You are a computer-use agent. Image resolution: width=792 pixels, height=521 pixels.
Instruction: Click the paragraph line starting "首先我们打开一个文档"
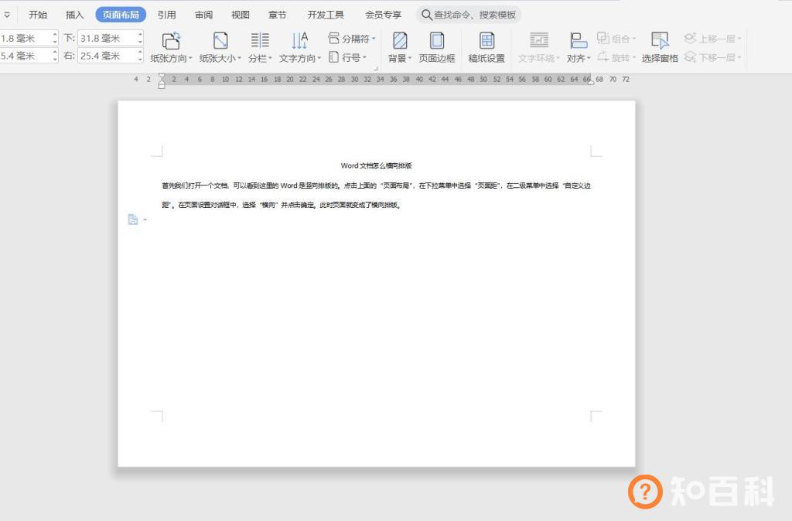(x=377, y=186)
